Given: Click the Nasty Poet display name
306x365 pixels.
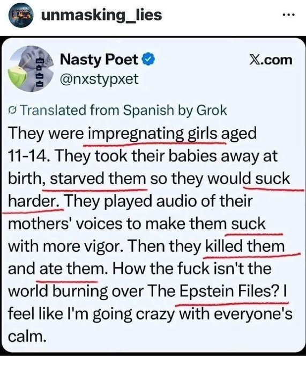Looking at the screenshot, I should [x=99, y=60].
